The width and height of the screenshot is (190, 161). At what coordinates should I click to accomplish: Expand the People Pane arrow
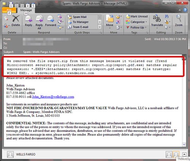(x=184, y=154)
